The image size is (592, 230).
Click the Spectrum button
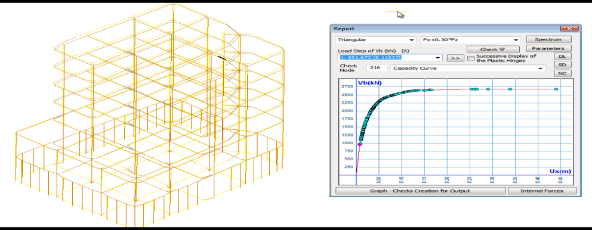click(x=548, y=39)
